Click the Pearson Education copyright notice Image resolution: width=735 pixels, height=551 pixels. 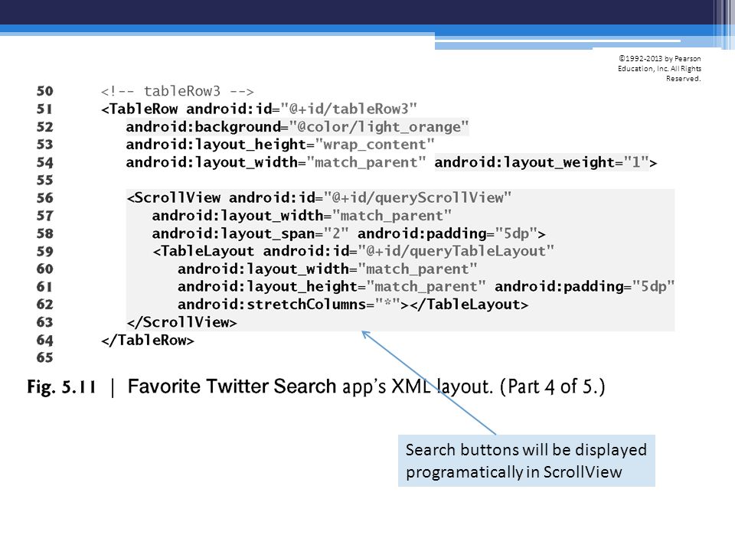tap(659, 68)
